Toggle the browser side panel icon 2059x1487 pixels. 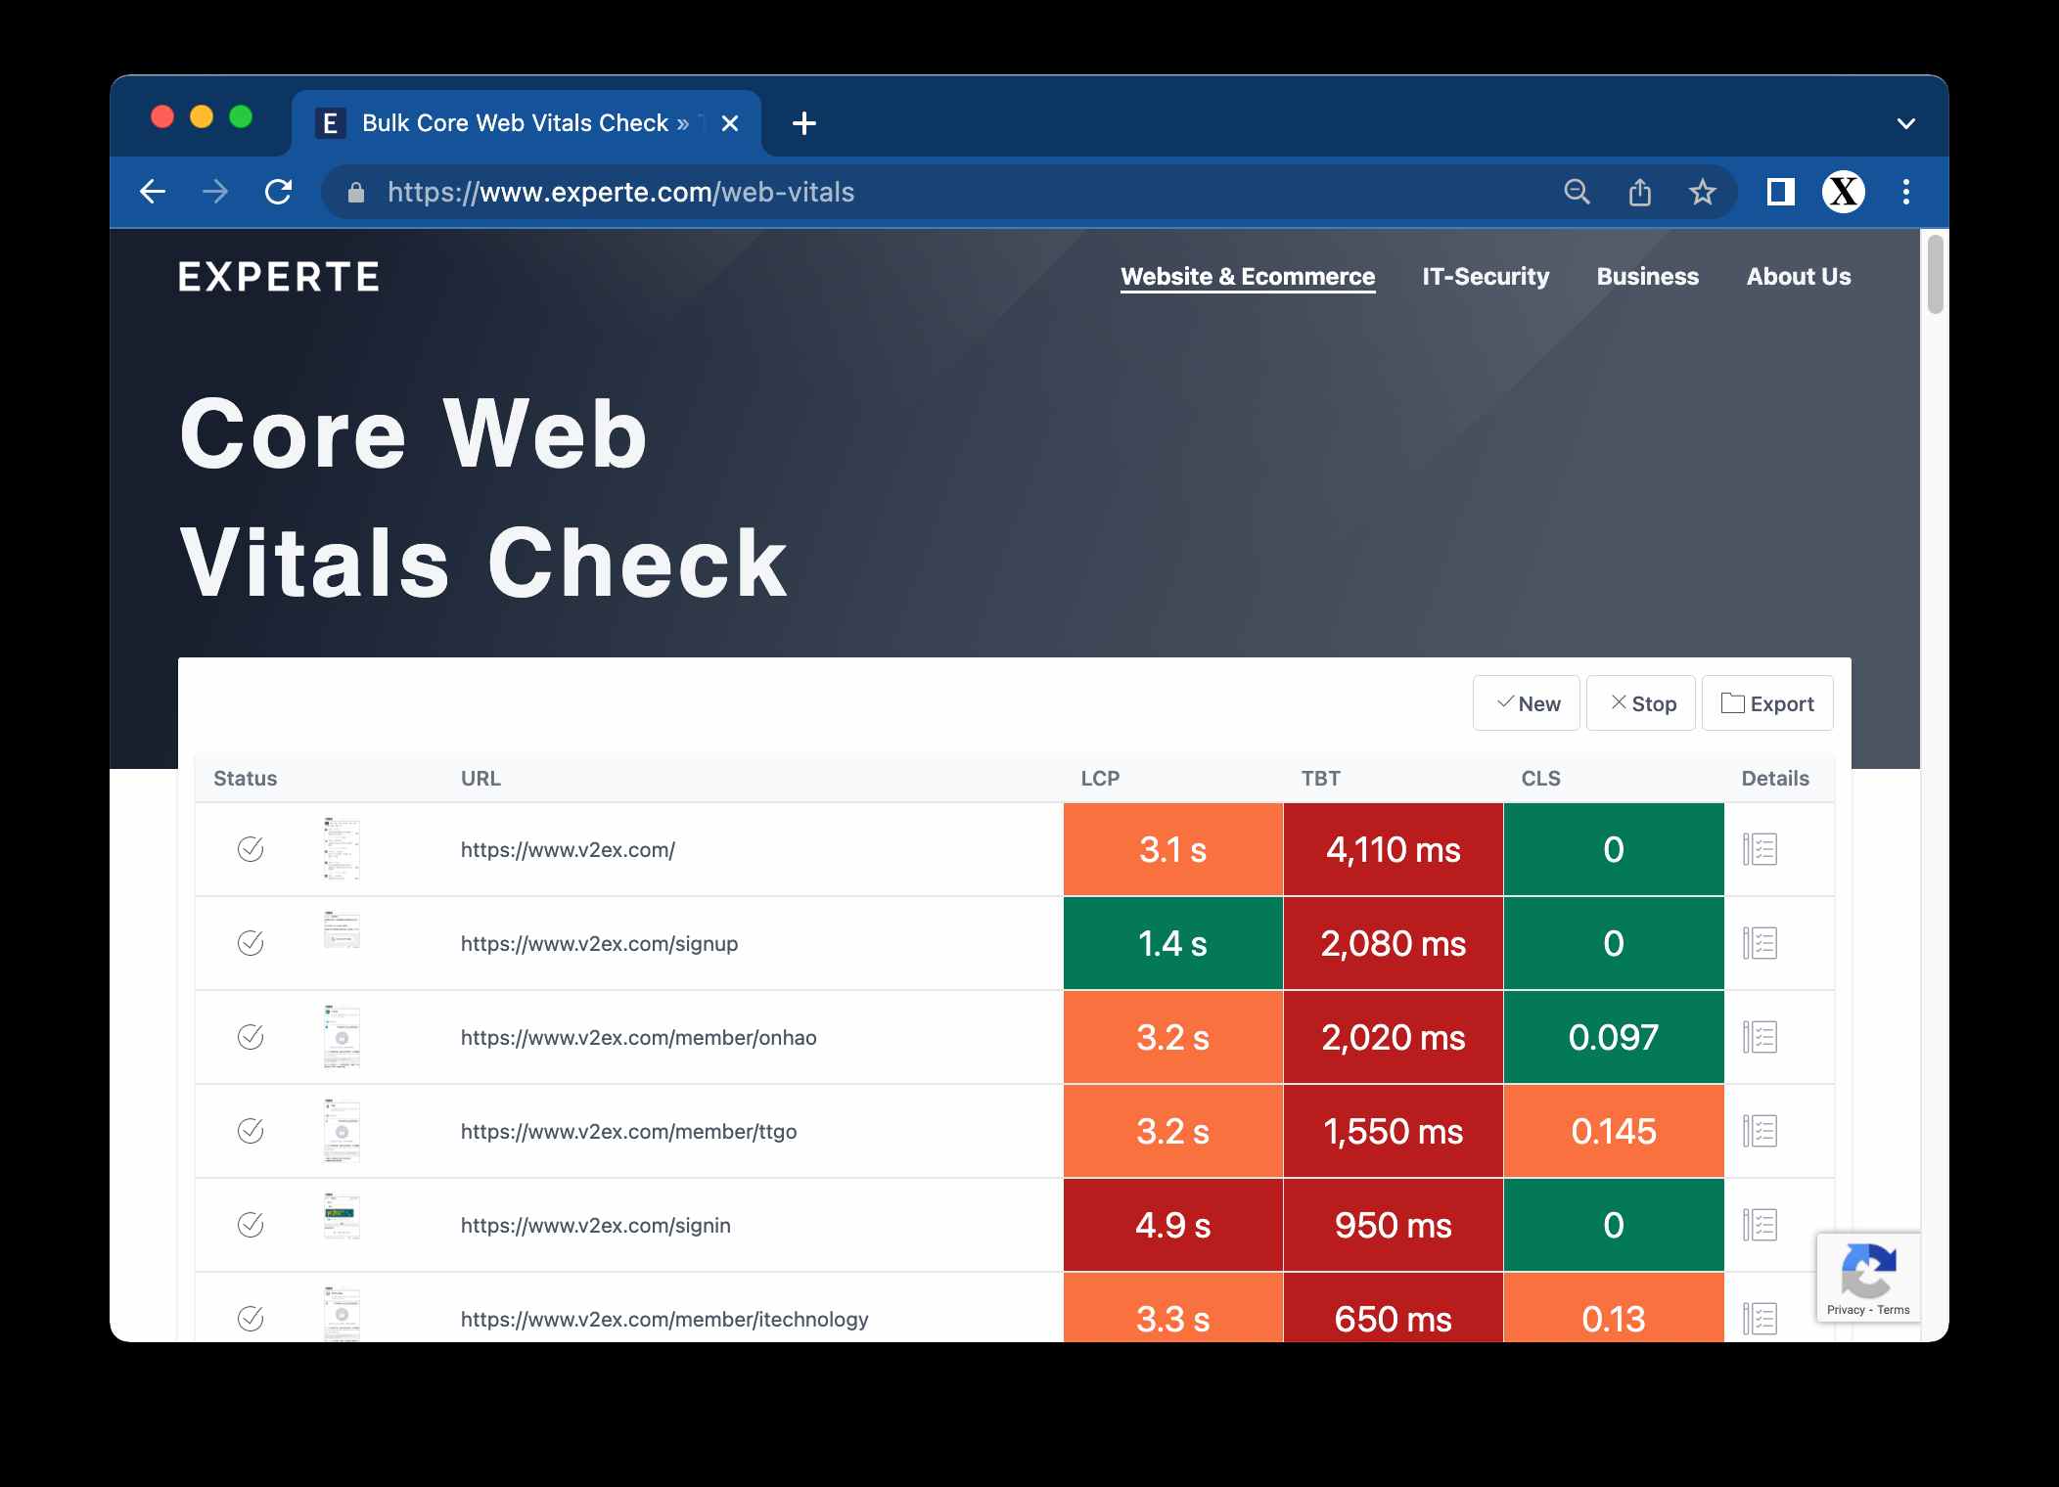(1780, 192)
